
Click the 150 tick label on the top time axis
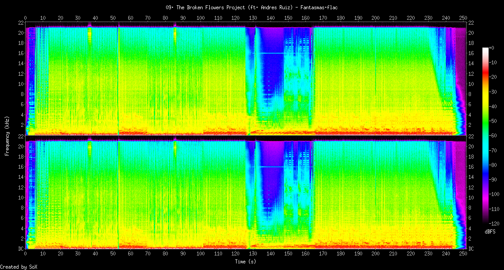point(288,18)
